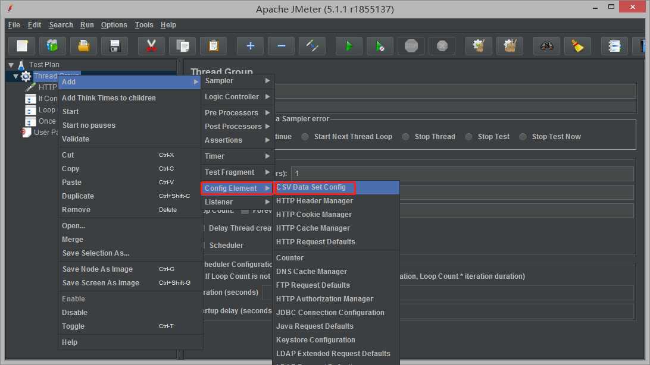Open the Options menu
Image resolution: width=650 pixels, height=365 pixels.
click(114, 25)
